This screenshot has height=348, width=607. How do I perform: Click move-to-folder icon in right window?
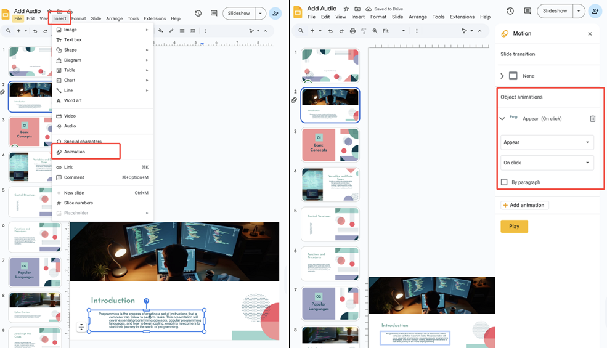coord(357,9)
